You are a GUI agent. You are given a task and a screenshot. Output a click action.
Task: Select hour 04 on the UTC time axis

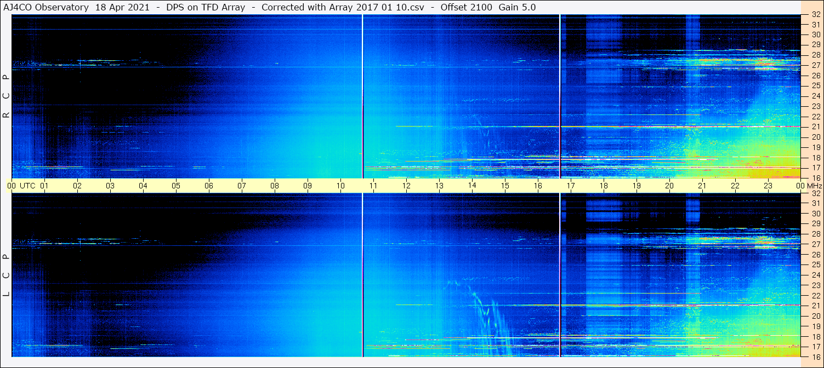(x=143, y=186)
